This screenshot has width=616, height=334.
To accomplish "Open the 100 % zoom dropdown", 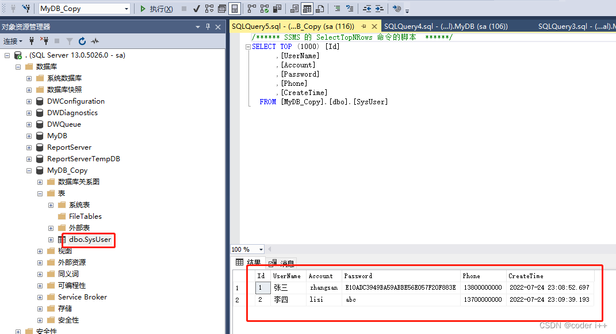I will coord(261,249).
